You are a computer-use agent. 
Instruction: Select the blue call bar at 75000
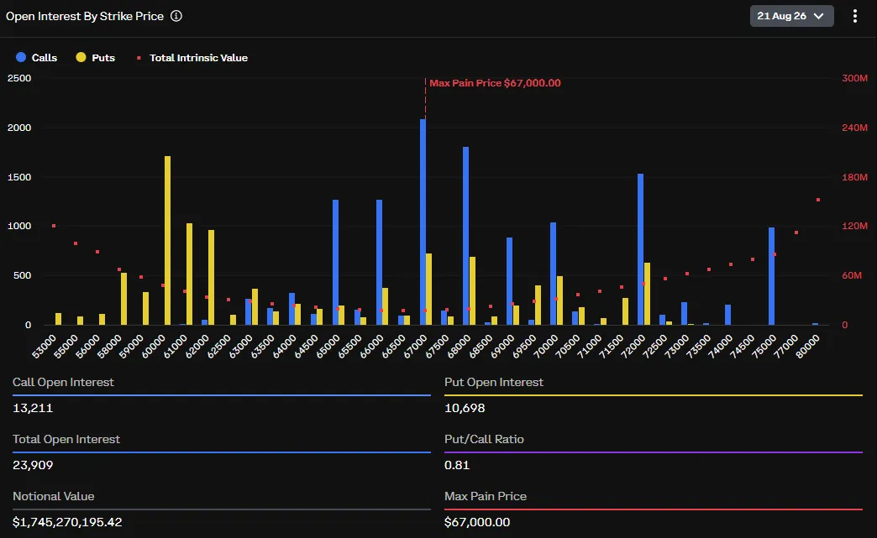coord(771,276)
